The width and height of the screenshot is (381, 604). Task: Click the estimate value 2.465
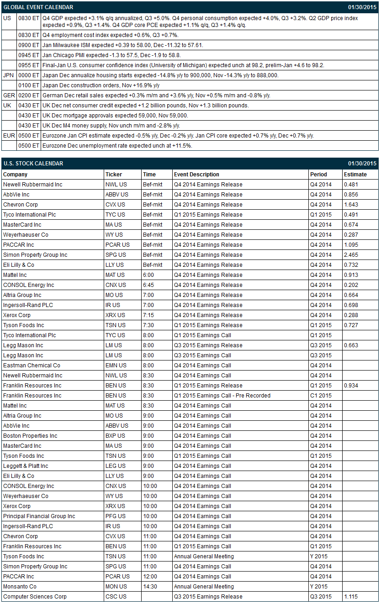tap(351, 255)
